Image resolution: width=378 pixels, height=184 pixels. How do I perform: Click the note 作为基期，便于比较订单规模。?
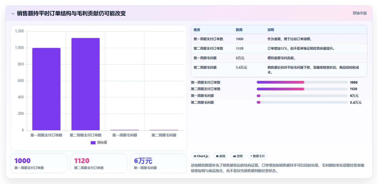[x=290, y=39]
